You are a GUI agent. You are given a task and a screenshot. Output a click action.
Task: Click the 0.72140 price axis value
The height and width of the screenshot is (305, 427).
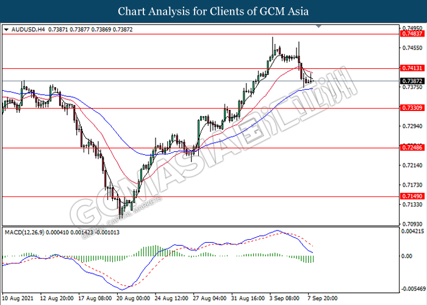coord(412,165)
